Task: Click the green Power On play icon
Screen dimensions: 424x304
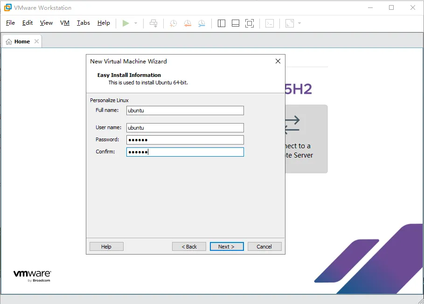Action: click(x=126, y=23)
